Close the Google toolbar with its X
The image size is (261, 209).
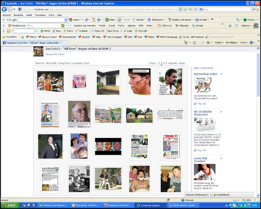pyautogui.click(x=4, y=20)
